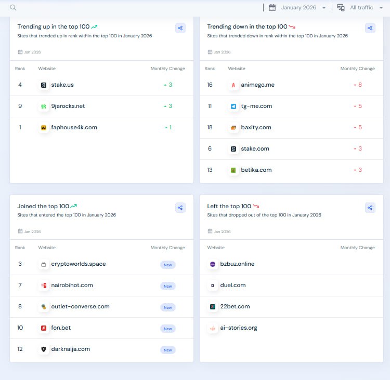The height and width of the screenshot is (380, 390).
Task: Share the Left the top 100 card
Action: [x=370, y=208]
